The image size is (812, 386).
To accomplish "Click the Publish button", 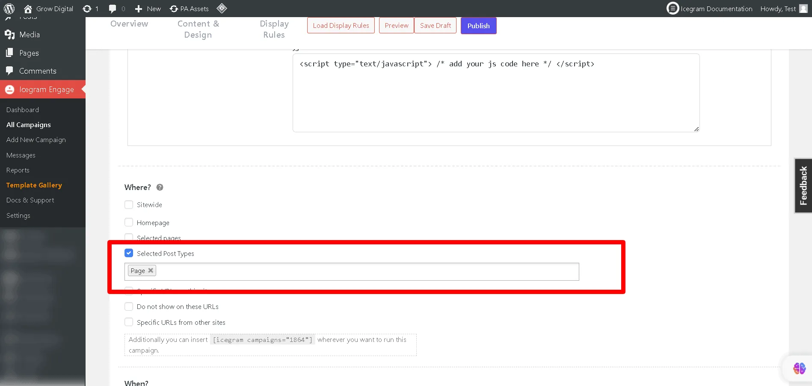I will point(478,26).
